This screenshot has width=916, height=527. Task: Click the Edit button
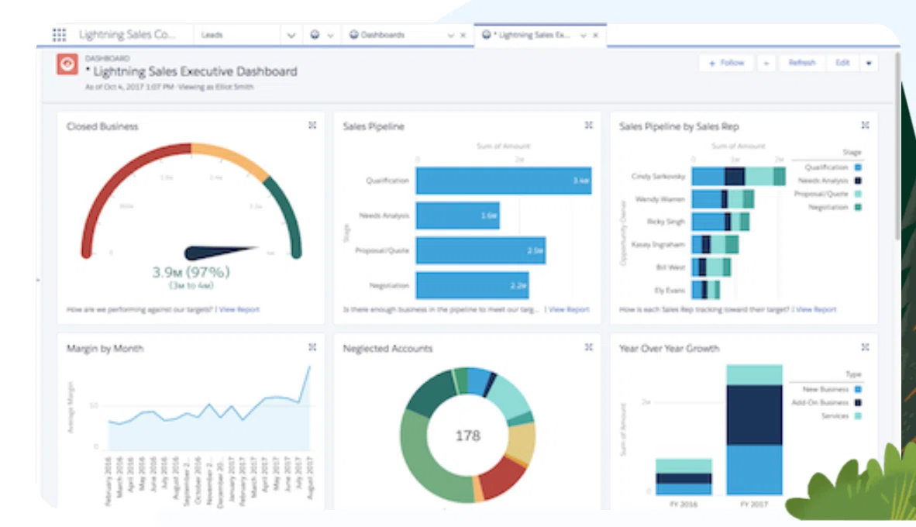click(x=842, y=63)
